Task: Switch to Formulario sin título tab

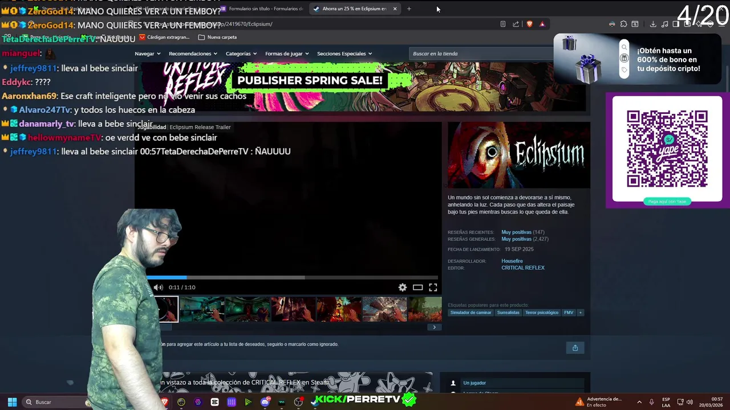Action: pyautogui.click(x=262, y=9)
